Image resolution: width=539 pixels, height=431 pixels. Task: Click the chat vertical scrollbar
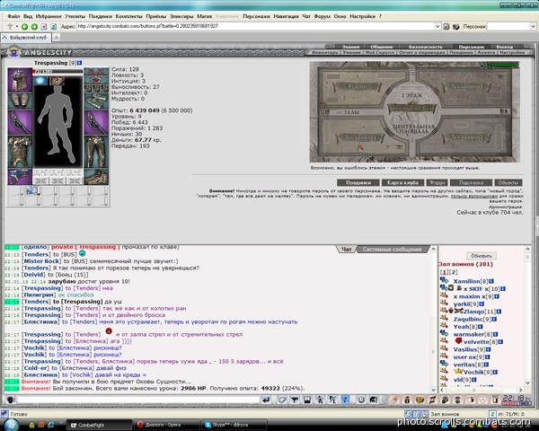pyautogui.click(x=433, y=320)
